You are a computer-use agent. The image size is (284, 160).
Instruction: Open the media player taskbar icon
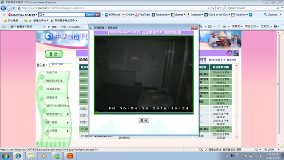click(43, 156)
